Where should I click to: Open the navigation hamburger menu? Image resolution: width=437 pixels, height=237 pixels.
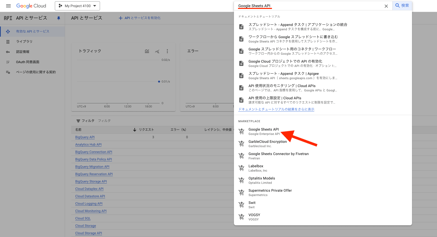click(8, 6)
